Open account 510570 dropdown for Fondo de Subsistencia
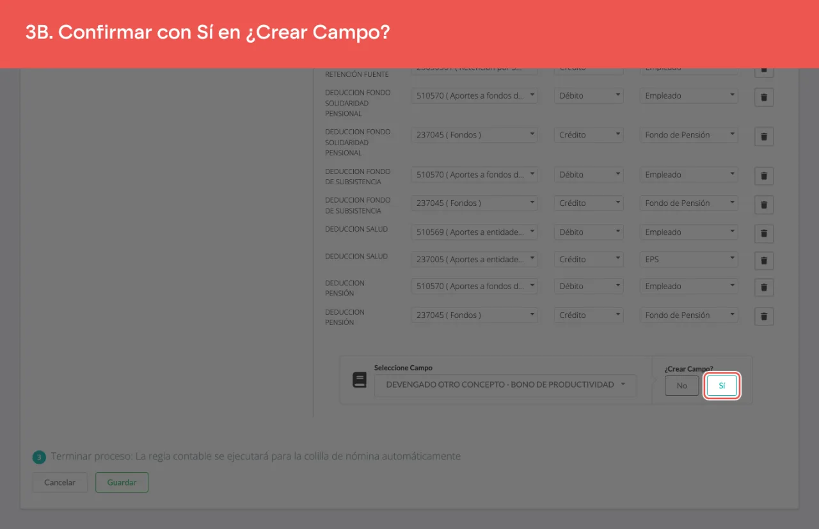Screen dimensions: 819x529 [x=475, y=175]
